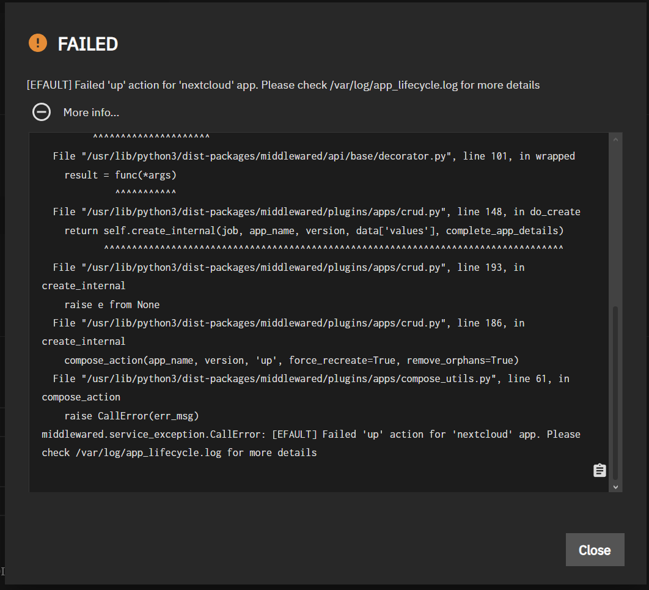
Task: Copy the traceback with the clipboard icon
Action: 599,470
